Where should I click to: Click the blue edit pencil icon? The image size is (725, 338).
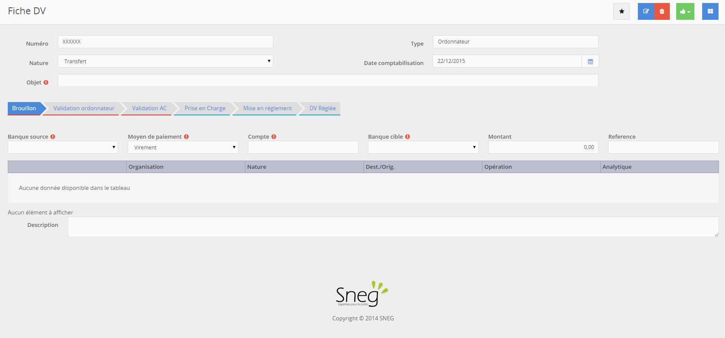[646, 12]
